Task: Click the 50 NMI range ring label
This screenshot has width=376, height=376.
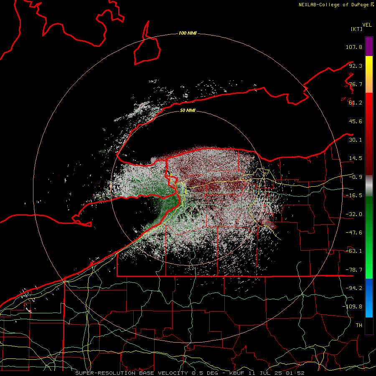Action: coord(188,111)
